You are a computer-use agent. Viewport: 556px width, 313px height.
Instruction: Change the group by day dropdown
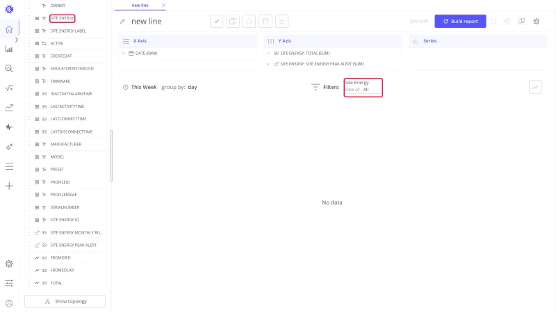193,88
